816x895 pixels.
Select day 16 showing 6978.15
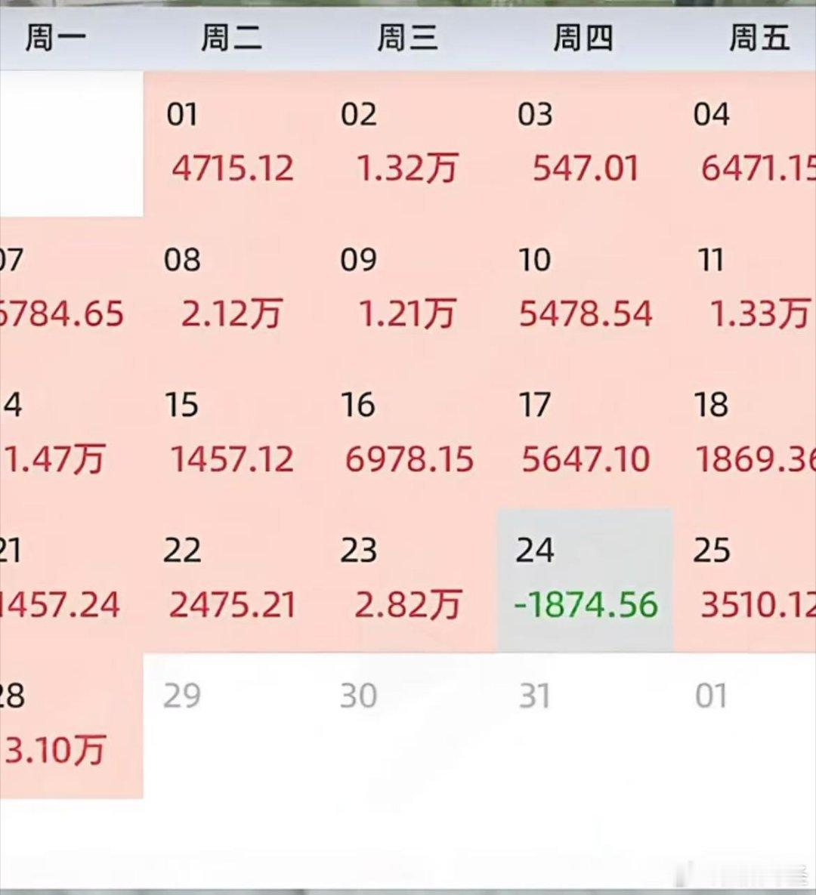408,436
